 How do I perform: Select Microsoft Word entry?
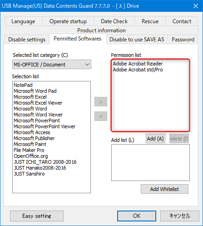coord(30,109)
